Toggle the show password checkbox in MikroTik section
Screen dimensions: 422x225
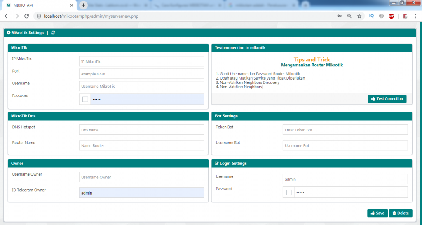[x=85, y=99]
